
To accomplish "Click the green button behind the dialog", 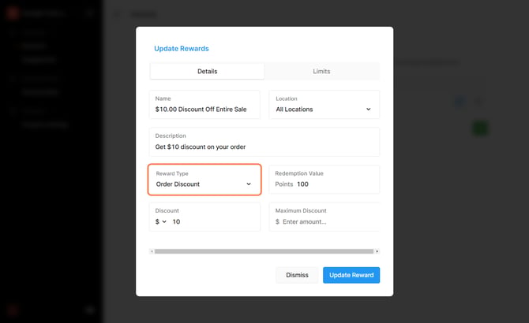I will click(x=480, y=128).
